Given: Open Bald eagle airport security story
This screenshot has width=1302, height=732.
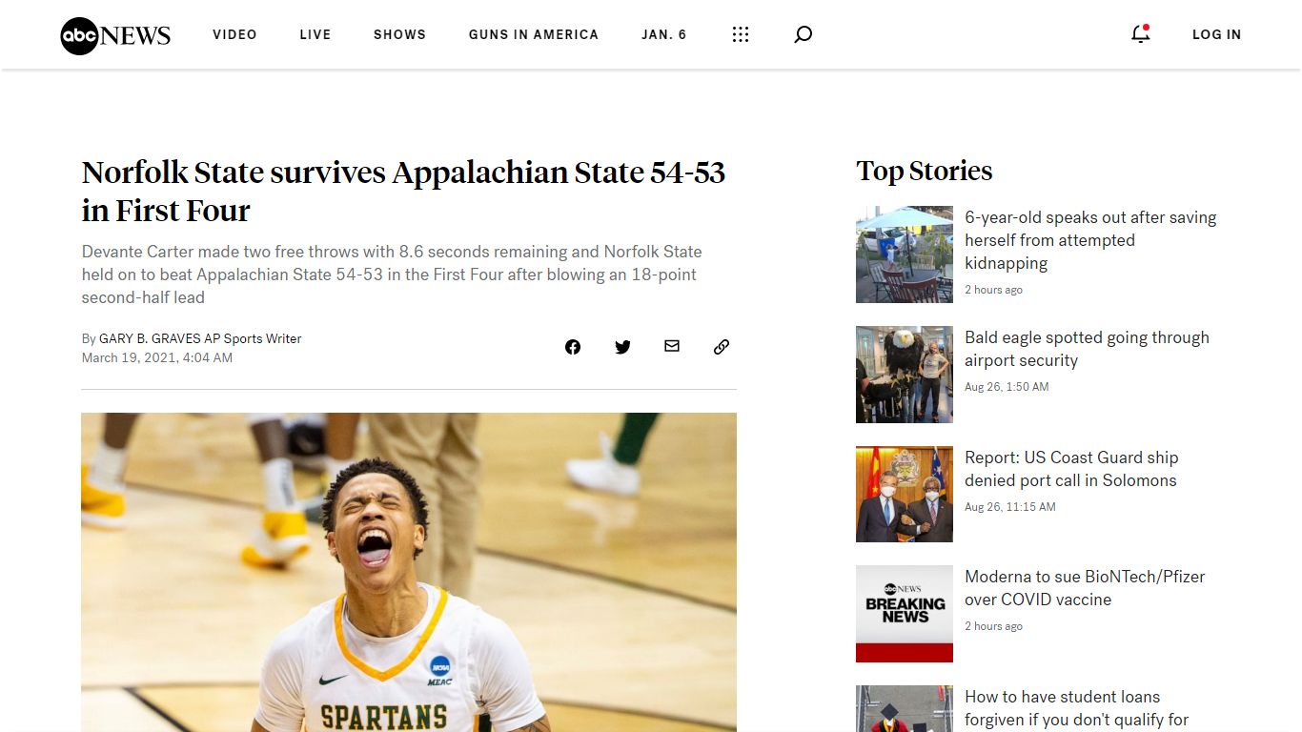Looking at the screenshot, I should [x=1087, y=349].
